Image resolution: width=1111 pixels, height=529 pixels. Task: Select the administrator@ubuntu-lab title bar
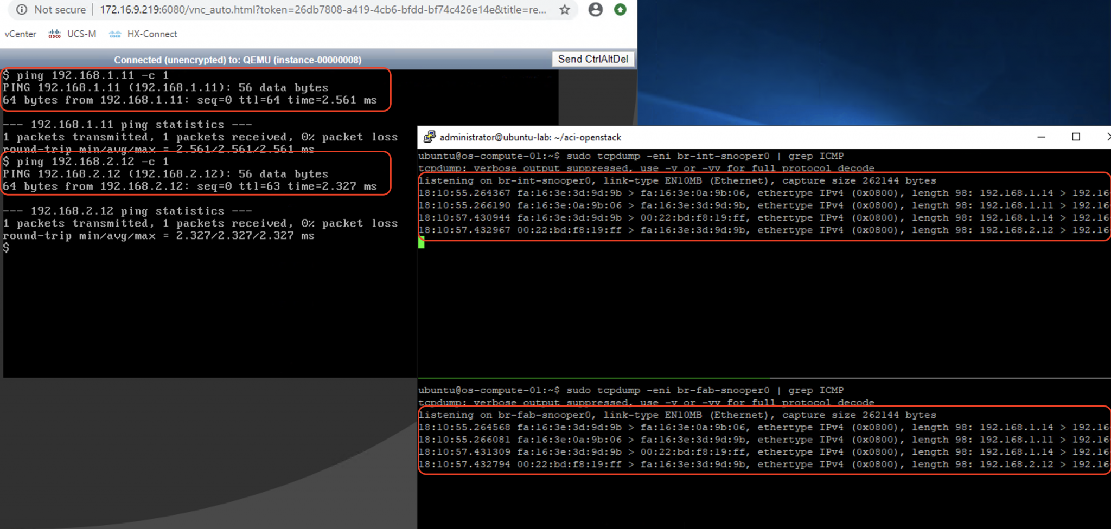[x=529, y=137]
